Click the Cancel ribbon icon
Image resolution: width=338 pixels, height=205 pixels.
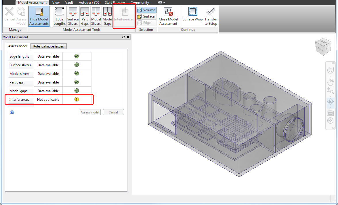(9, 15)
